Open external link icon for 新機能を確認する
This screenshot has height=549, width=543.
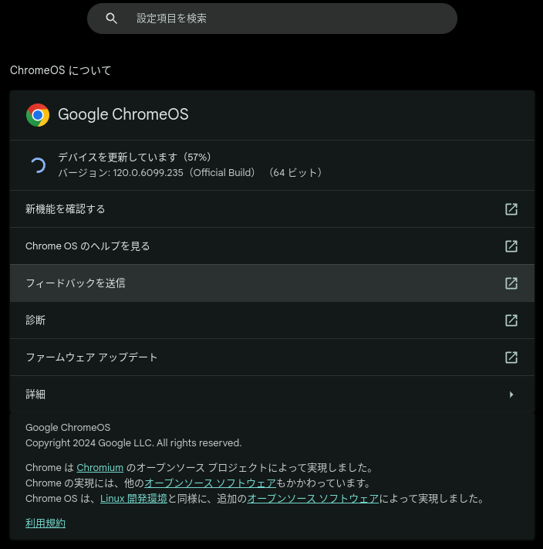(x=511, y=209)
